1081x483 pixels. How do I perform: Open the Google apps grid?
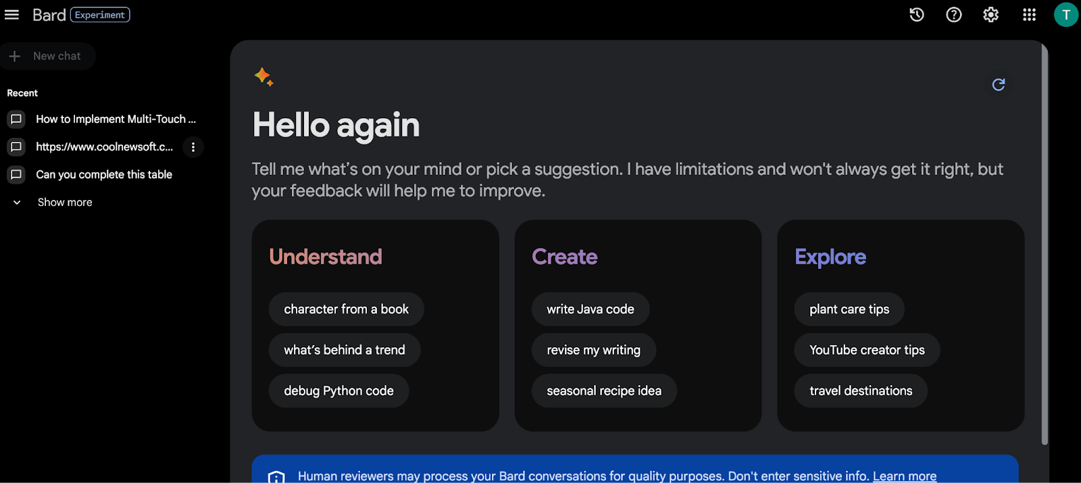pyautogui.click(x=1029, y=15)
